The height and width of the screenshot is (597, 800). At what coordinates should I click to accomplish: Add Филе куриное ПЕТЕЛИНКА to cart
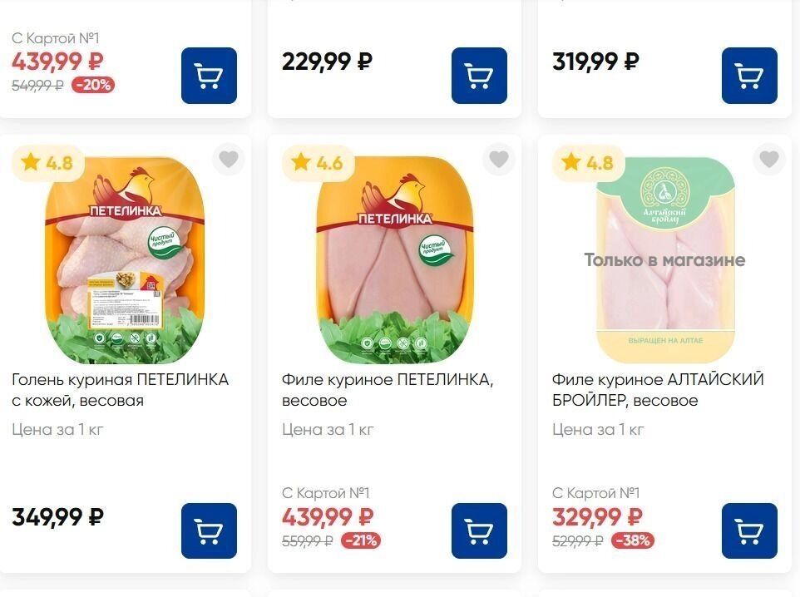[479, 530]
